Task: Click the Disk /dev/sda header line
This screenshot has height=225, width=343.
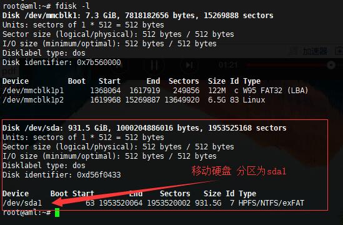Action: point(144,128)
